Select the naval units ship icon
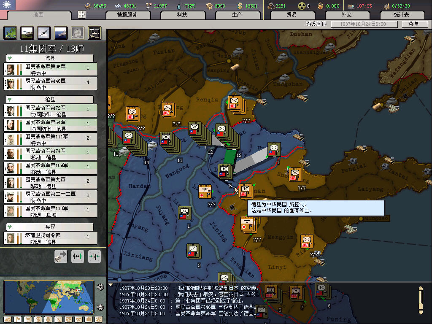Image resolution: width=432 pixels, height=324 pixels. click(x=61, y=32)
